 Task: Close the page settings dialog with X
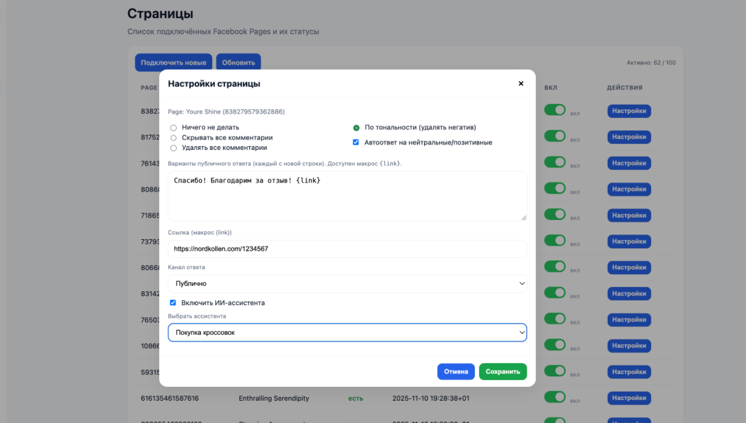[521, 84]
